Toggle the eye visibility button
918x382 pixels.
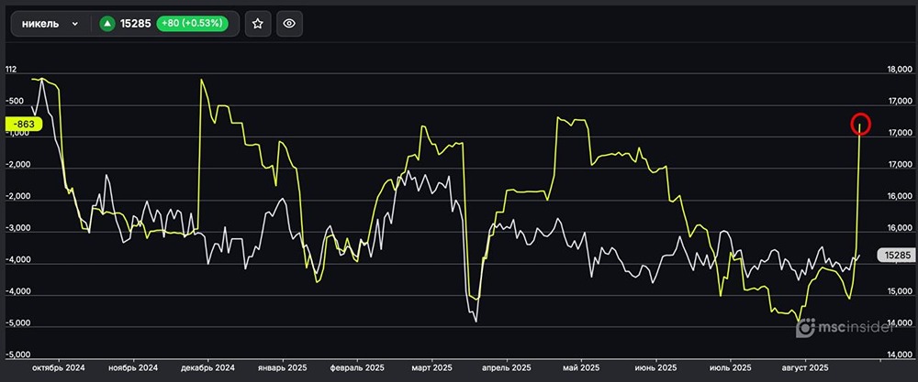[289, 24]
